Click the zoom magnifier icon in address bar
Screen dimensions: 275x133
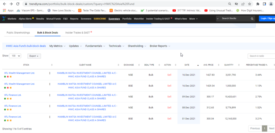(230, 4)
